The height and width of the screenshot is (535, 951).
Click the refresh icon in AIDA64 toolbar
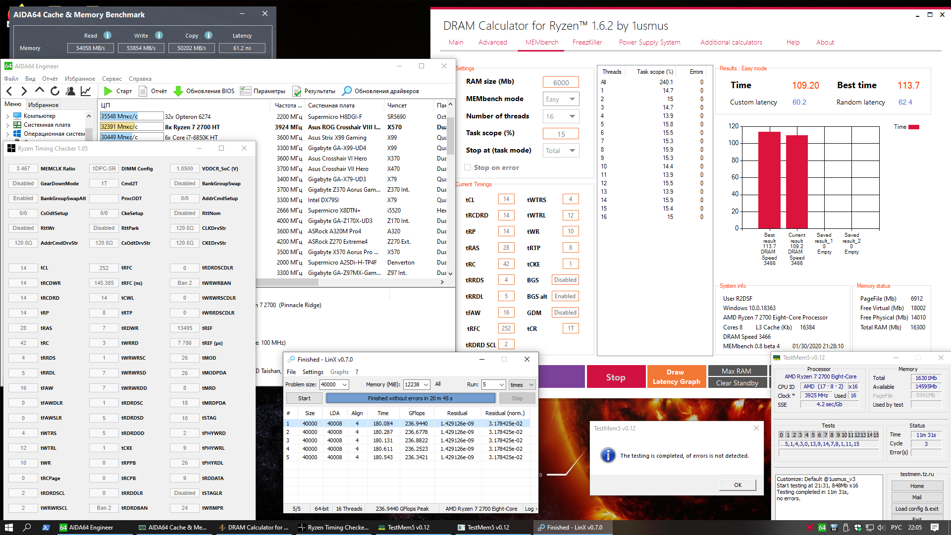click(55, 91)
